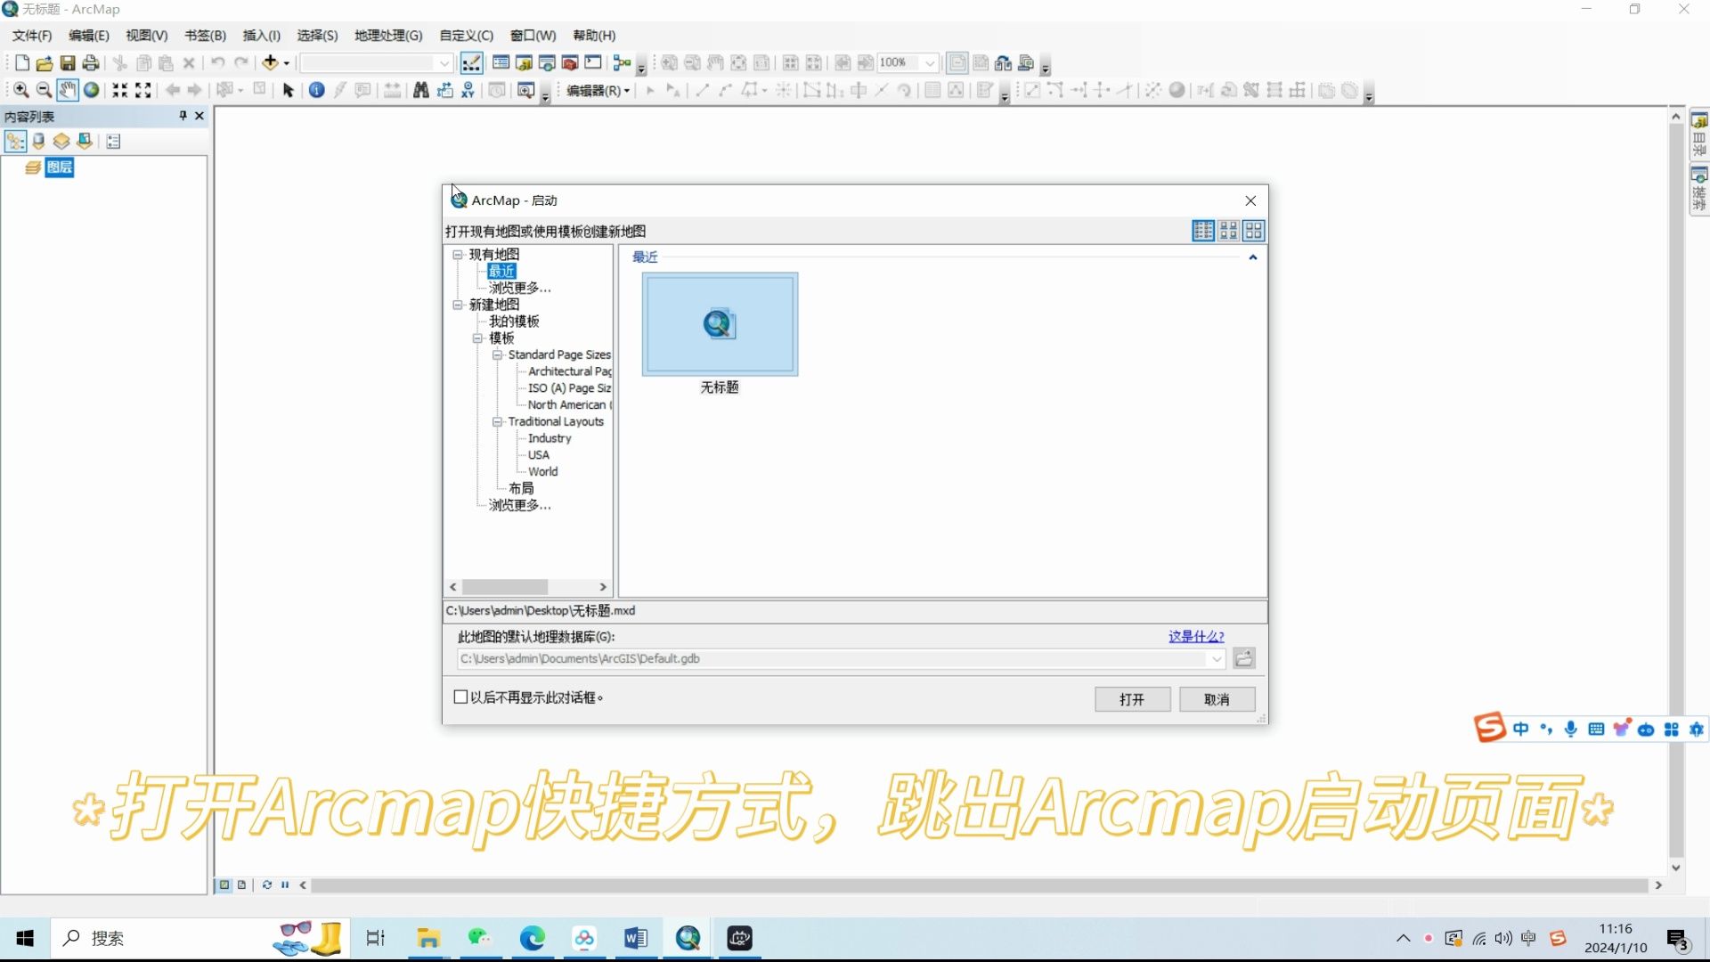This screenshot has height=962, width=1710.
Task: Open the default geodatabase path dropdown
Action: [x=1216, y=659]
